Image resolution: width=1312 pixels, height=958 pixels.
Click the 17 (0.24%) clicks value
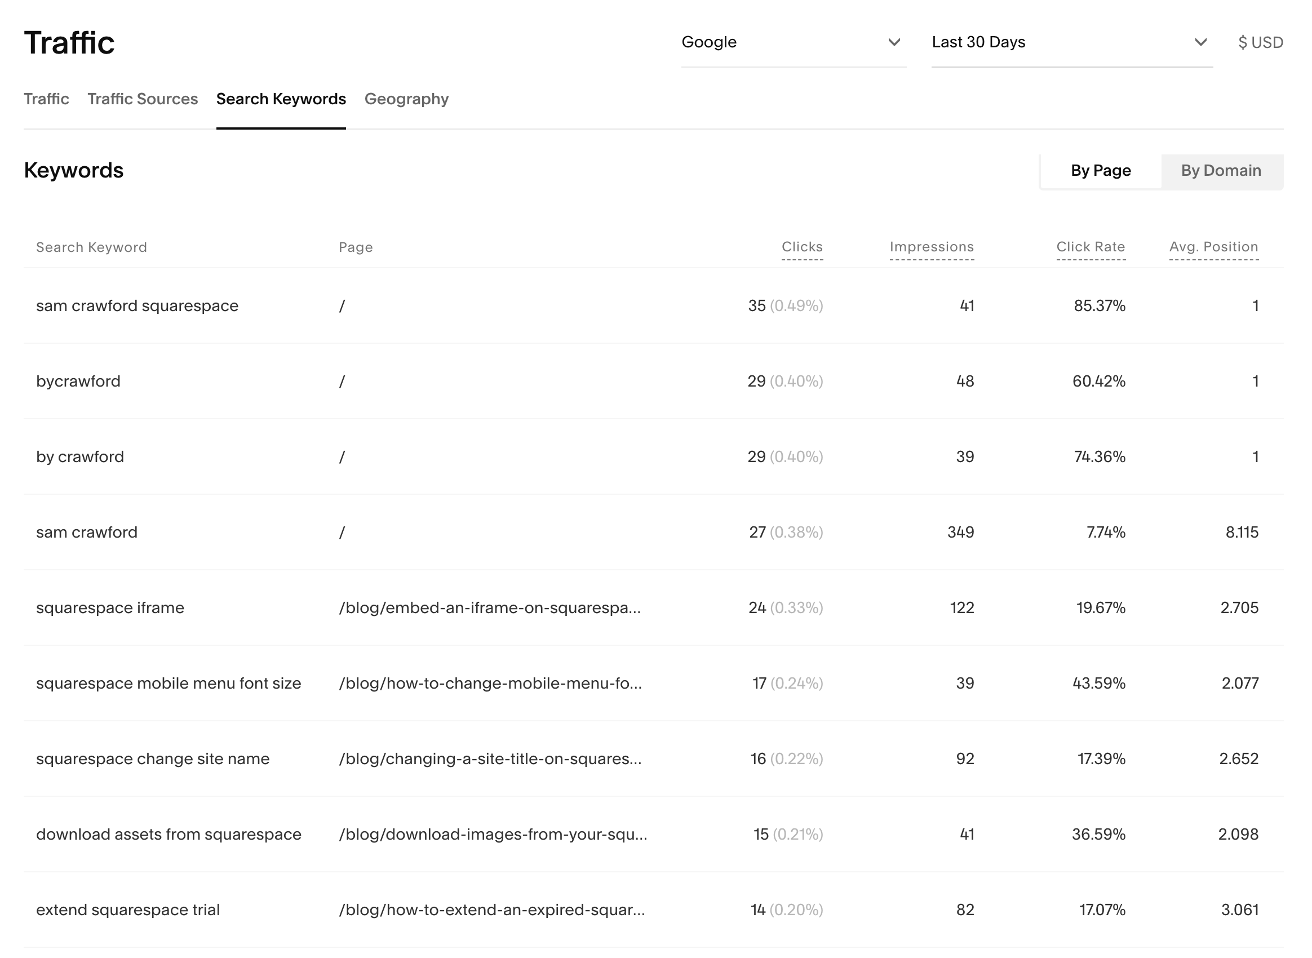[x=788, y=683]
